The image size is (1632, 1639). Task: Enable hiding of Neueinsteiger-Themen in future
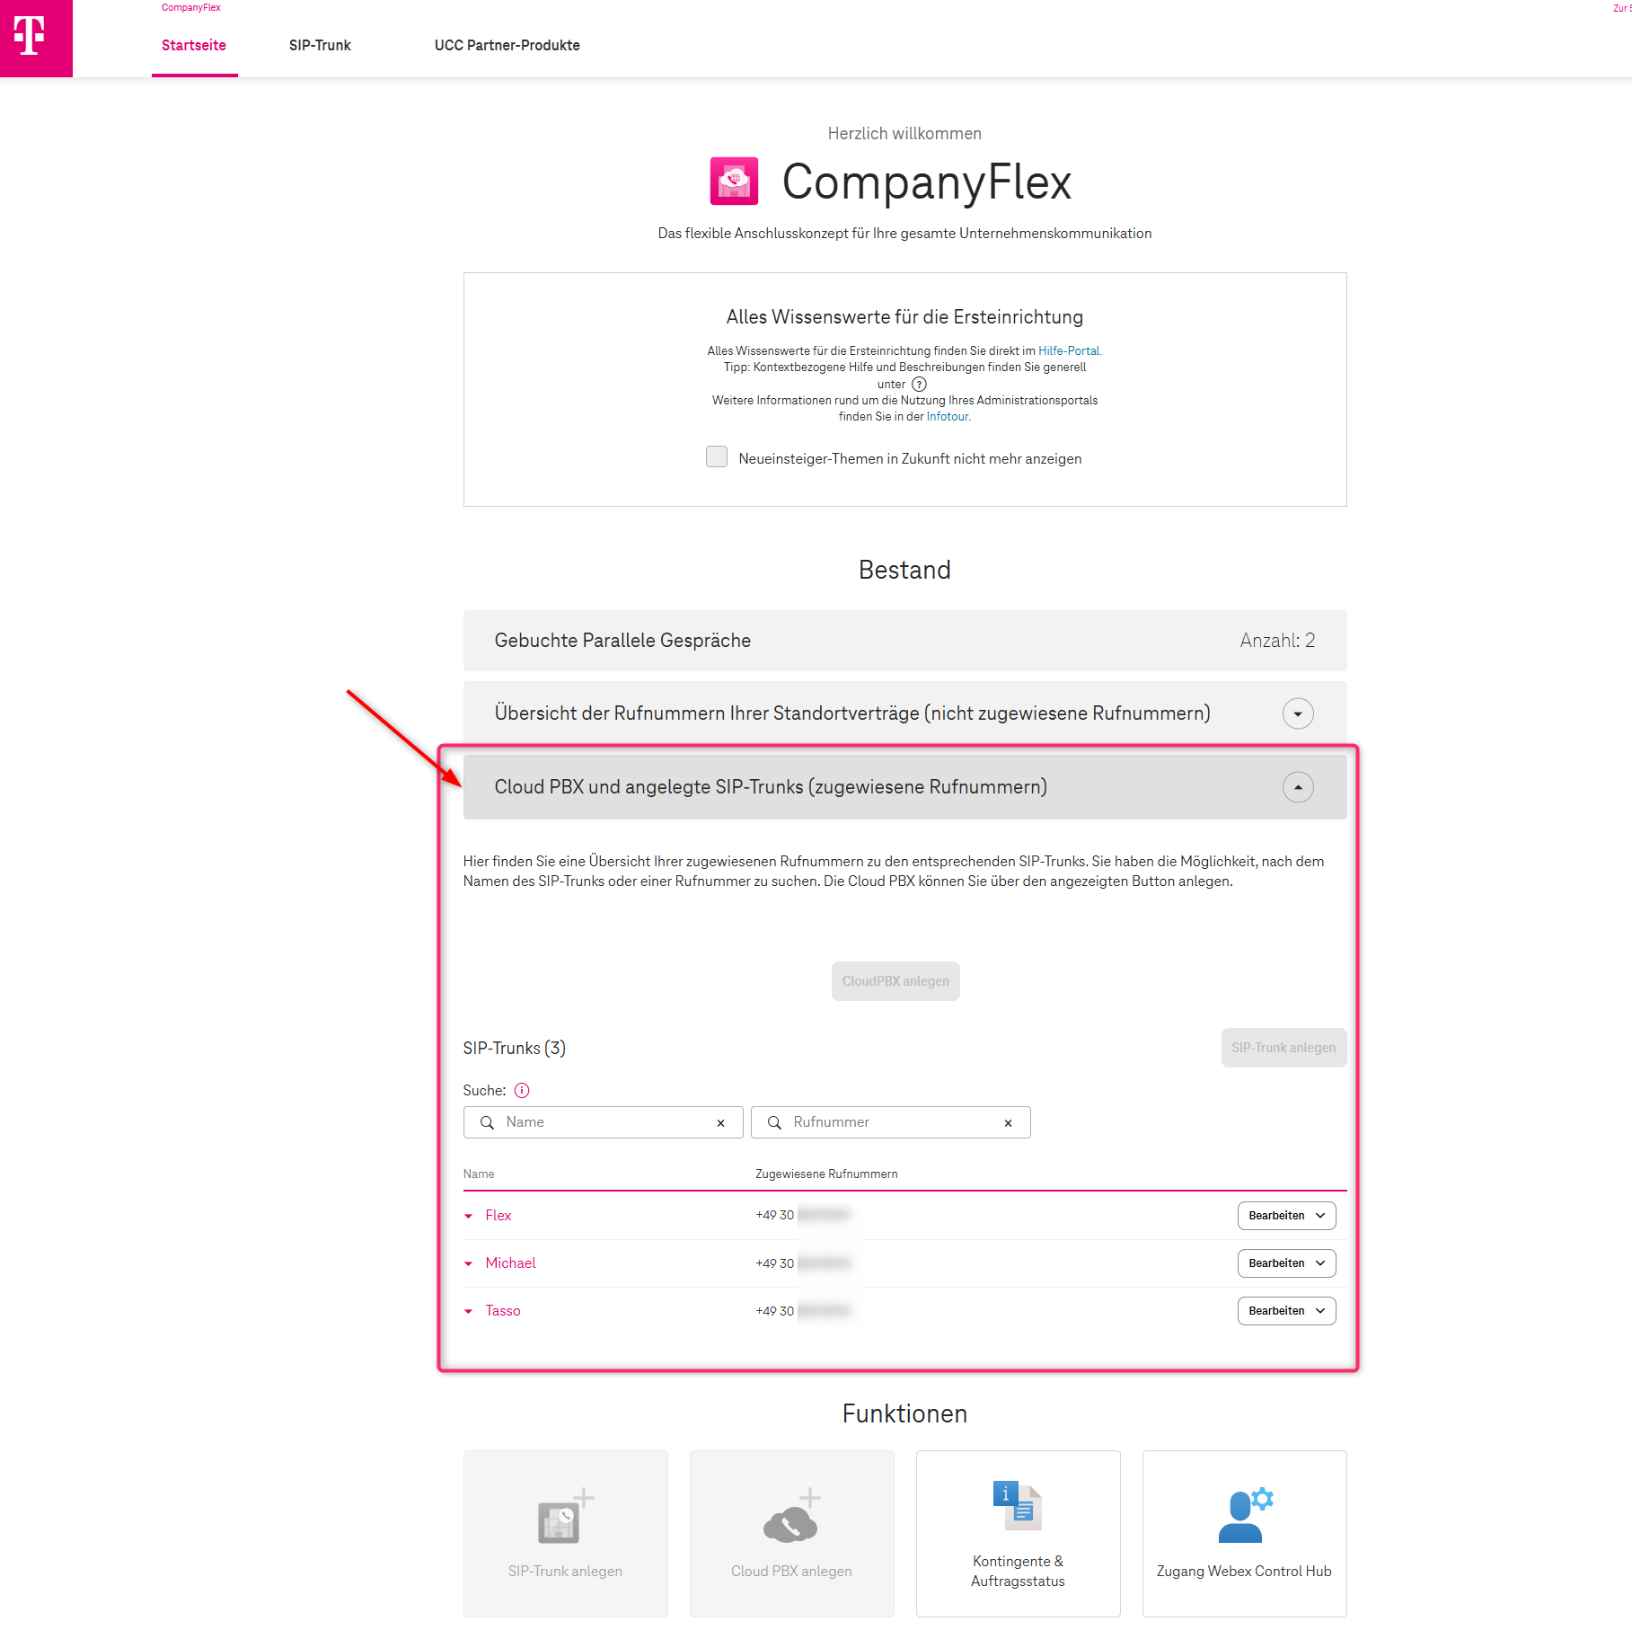[x=717, y=457]
